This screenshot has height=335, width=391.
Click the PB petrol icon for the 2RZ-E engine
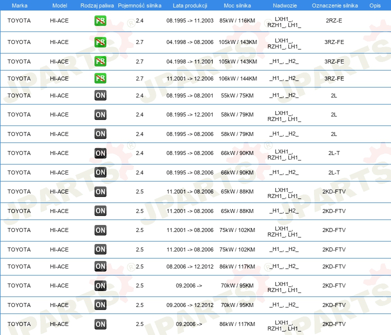100,21
